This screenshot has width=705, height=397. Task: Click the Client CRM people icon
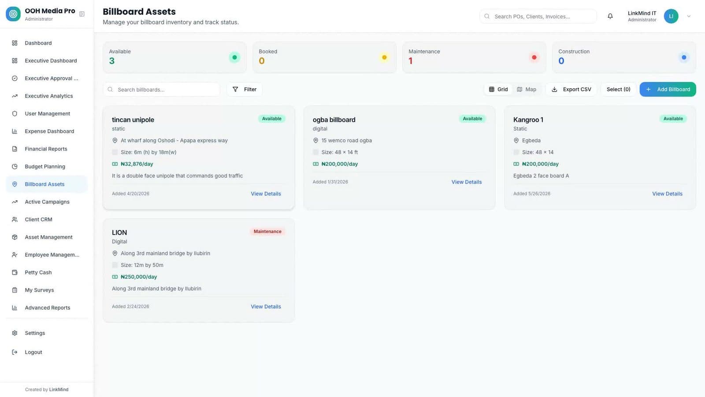pos(15,219)
